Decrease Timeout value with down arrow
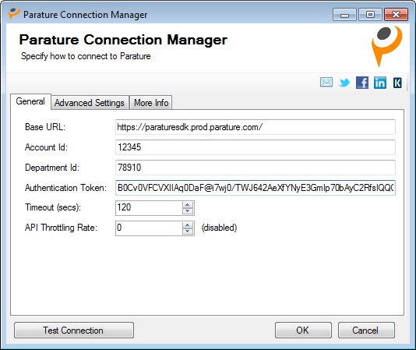Screen dimensions: 416x350 click(x=188, y=210)
